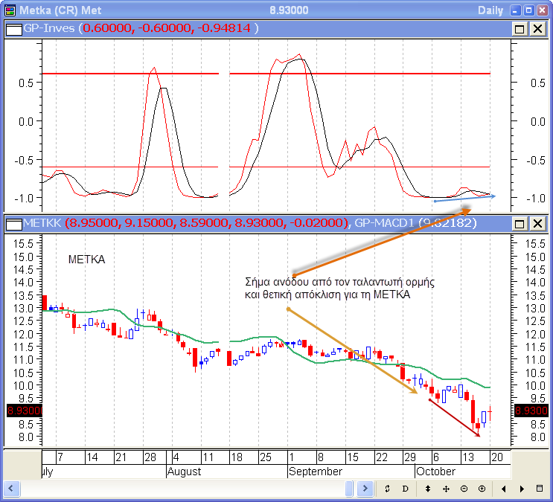Open the GP-Inves panel icon menu
553x502 pixels.
tap(13, 28)
